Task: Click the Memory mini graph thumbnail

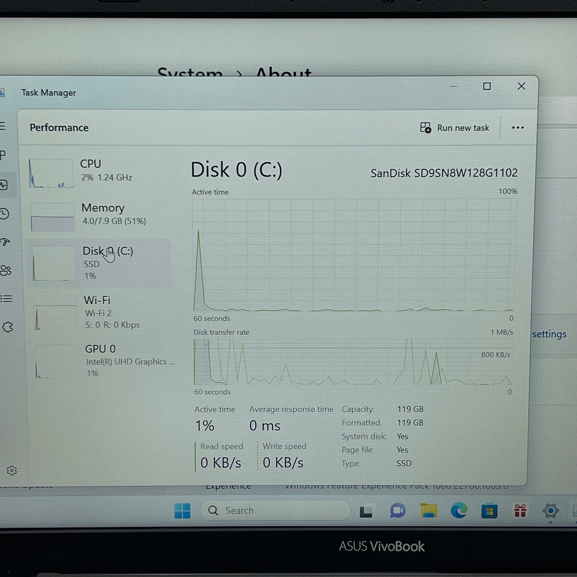Action: pyautogui.click(x=52, y=217)
